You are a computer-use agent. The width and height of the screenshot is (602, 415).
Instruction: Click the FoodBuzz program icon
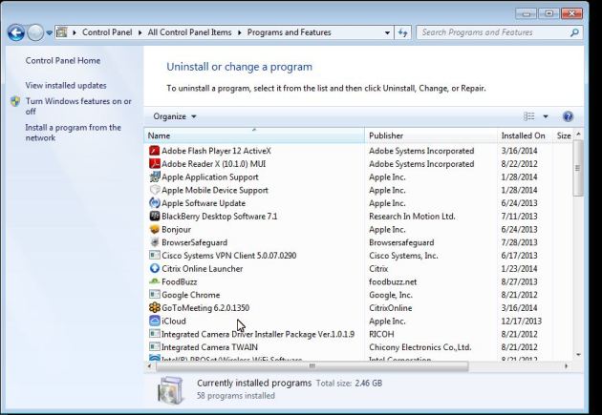(155, 281)
